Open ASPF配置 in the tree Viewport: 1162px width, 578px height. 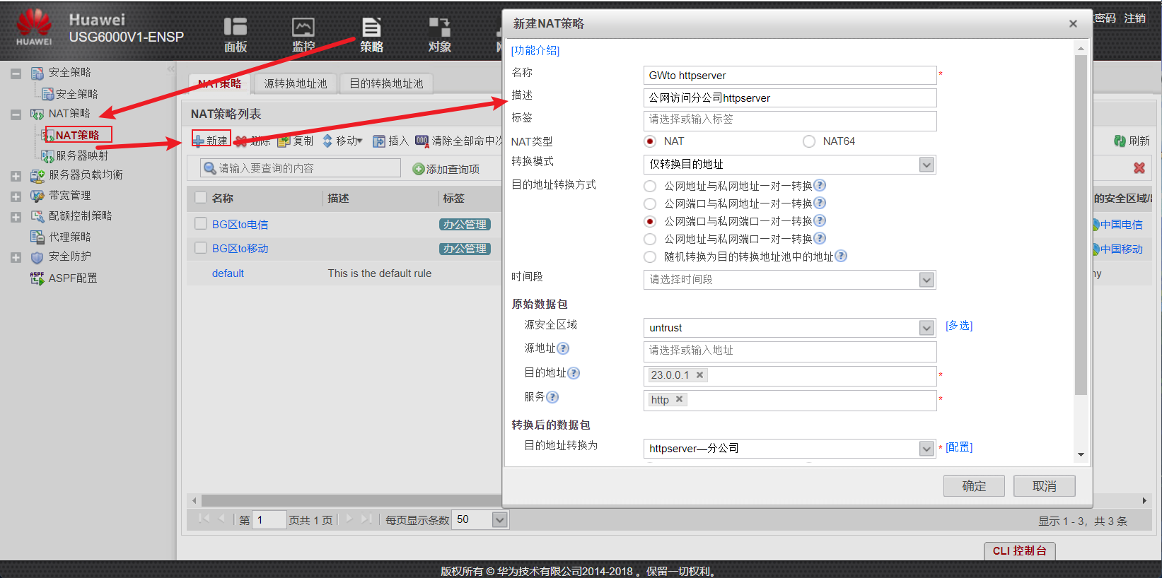(x=73, y=278)
